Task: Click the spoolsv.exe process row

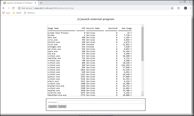Action: (x=90, y=77)
